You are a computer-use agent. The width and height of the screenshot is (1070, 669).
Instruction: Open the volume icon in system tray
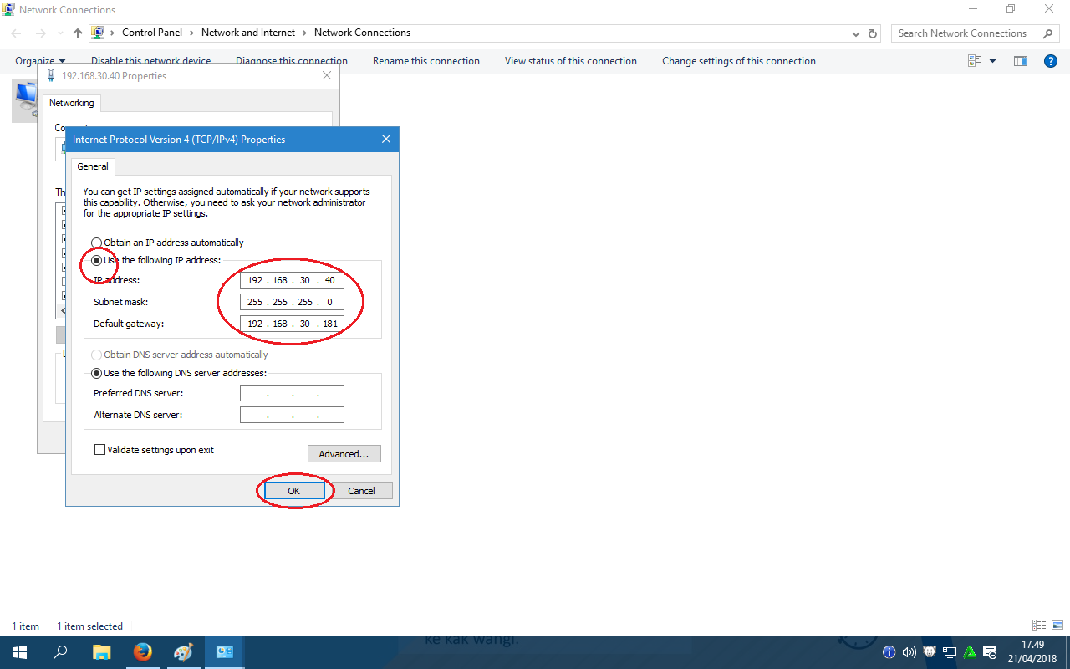(x=909, y=651)
